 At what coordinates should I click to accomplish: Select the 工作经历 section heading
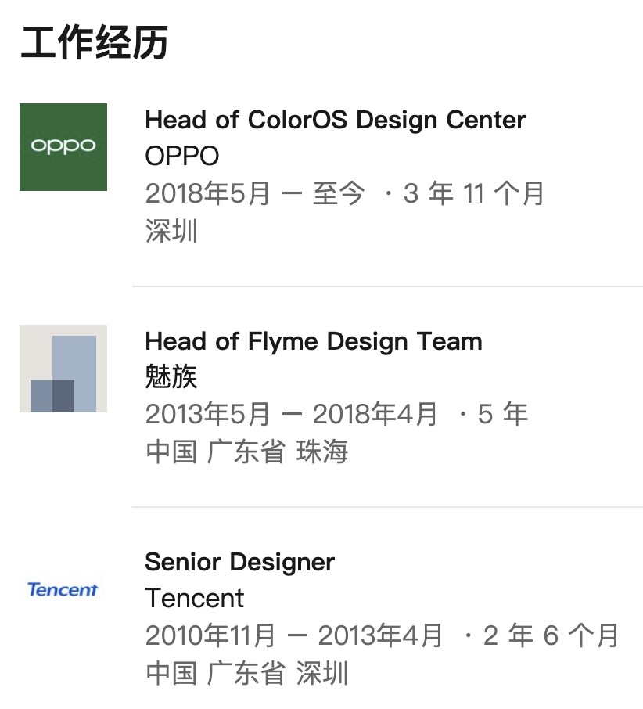click(x=95, y=42)
